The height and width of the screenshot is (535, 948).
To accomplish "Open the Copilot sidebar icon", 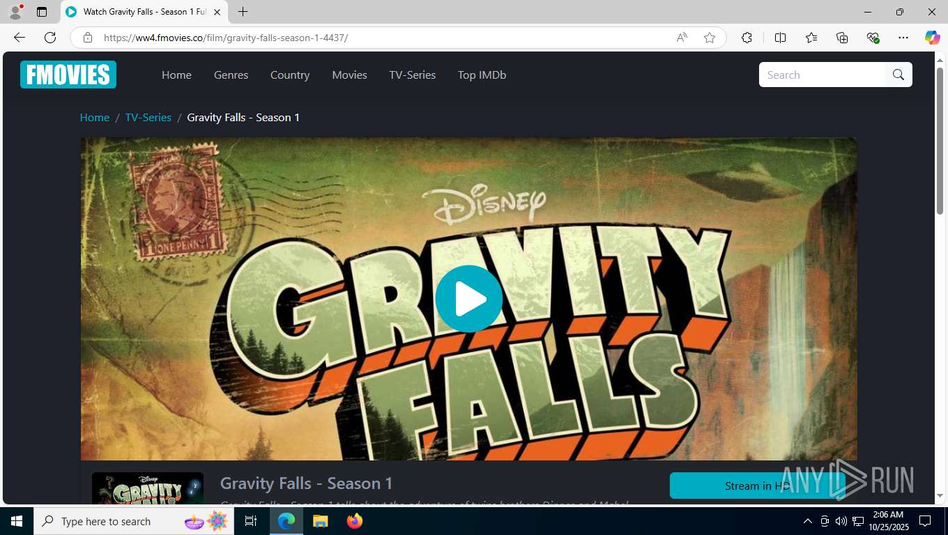I will click(933, 38).
